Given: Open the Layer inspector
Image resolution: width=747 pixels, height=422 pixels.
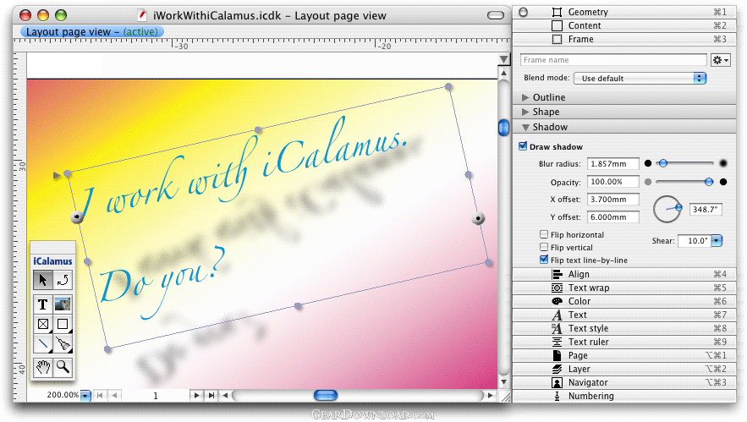Looking at the screenshot, I should [624, 369].
